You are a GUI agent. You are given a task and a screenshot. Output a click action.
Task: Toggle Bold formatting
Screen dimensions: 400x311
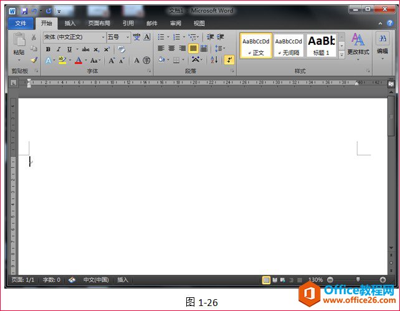click(x=48, y=49)
